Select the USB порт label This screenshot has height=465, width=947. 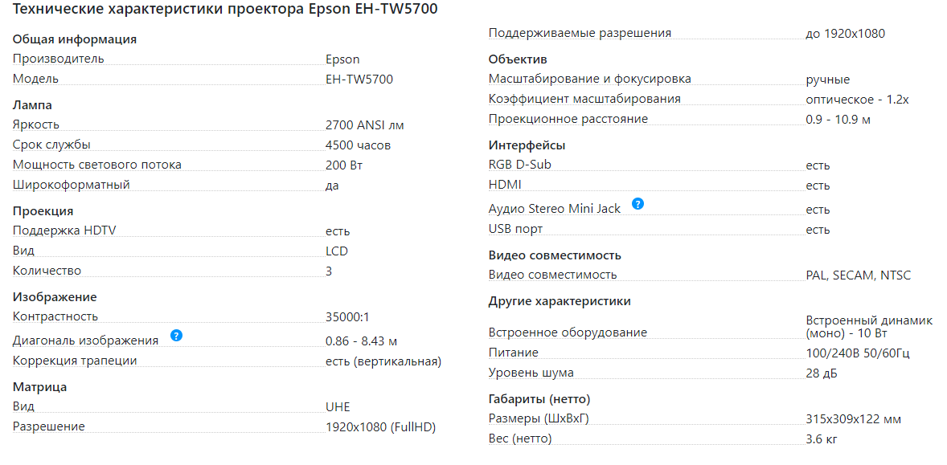515,230
